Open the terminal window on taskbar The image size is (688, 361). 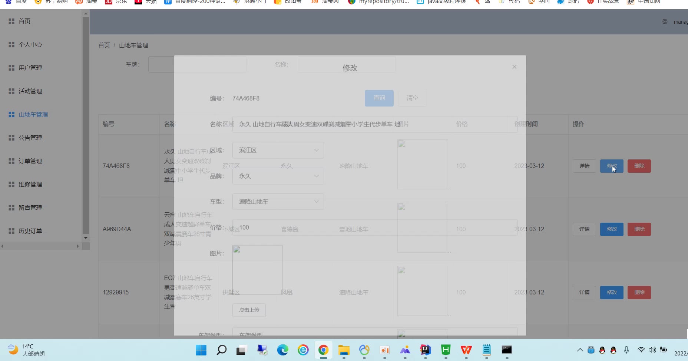tap(507, 350)
